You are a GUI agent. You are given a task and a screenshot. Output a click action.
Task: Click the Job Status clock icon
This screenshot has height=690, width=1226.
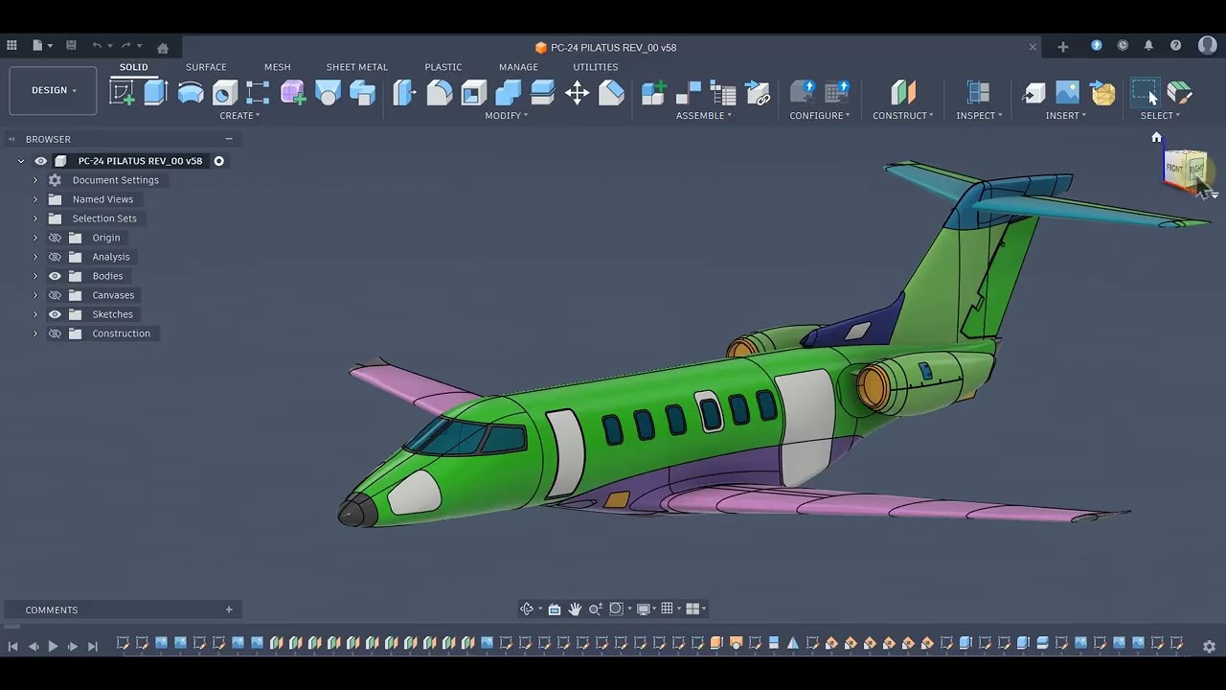click(1123, 45)
